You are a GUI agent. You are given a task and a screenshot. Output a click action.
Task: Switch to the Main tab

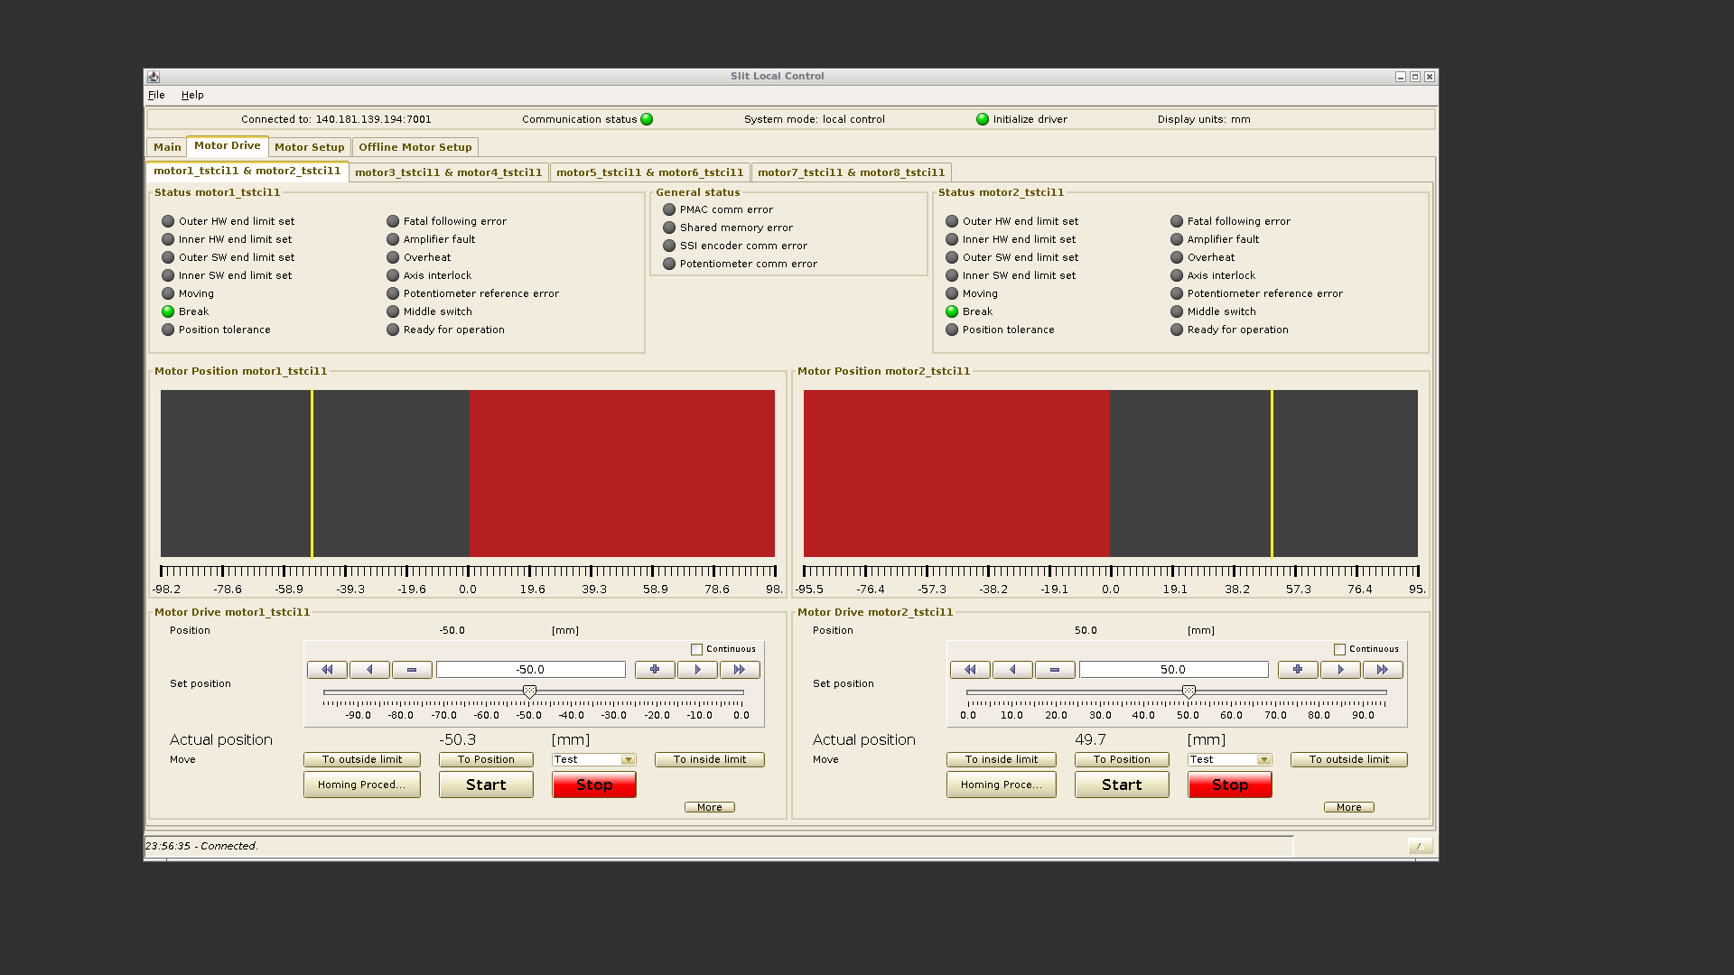tap(167, 147)
